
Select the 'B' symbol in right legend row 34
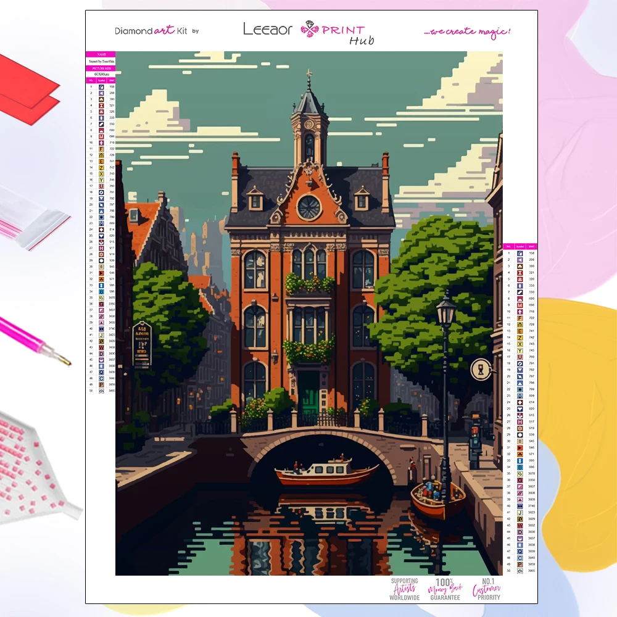coord(520,468)
